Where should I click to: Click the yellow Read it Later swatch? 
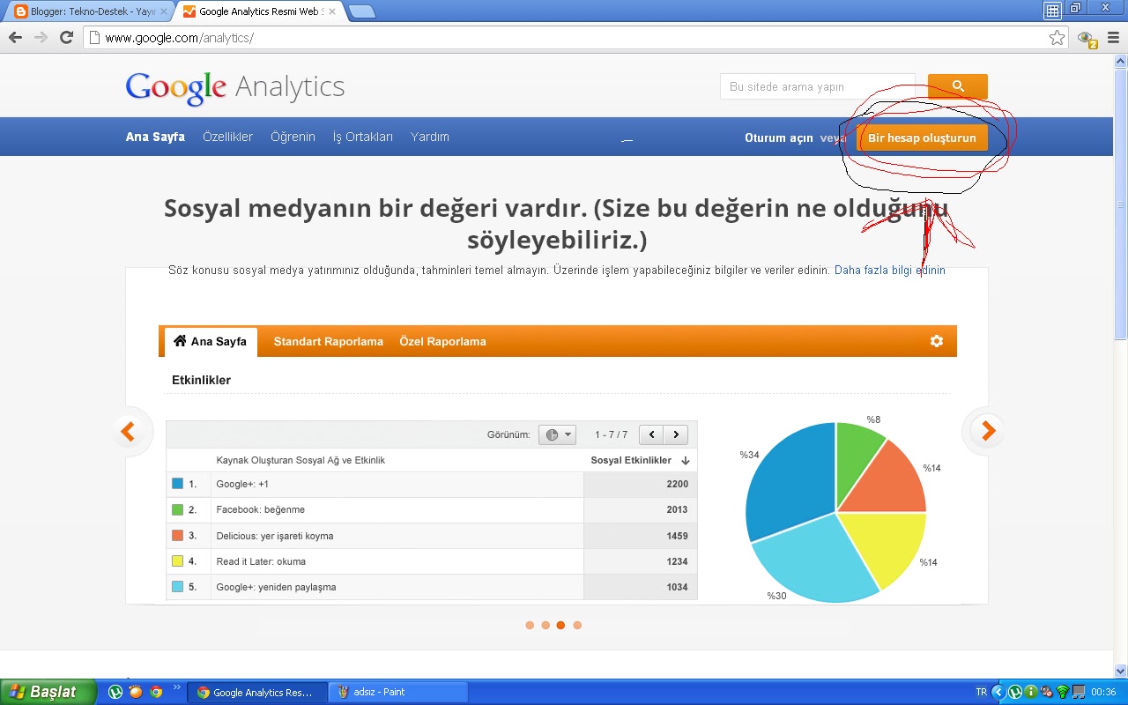click(177, 560)
